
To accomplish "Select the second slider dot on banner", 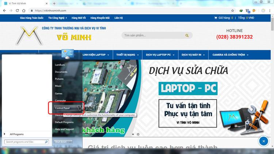I will [x=138, y=134].
